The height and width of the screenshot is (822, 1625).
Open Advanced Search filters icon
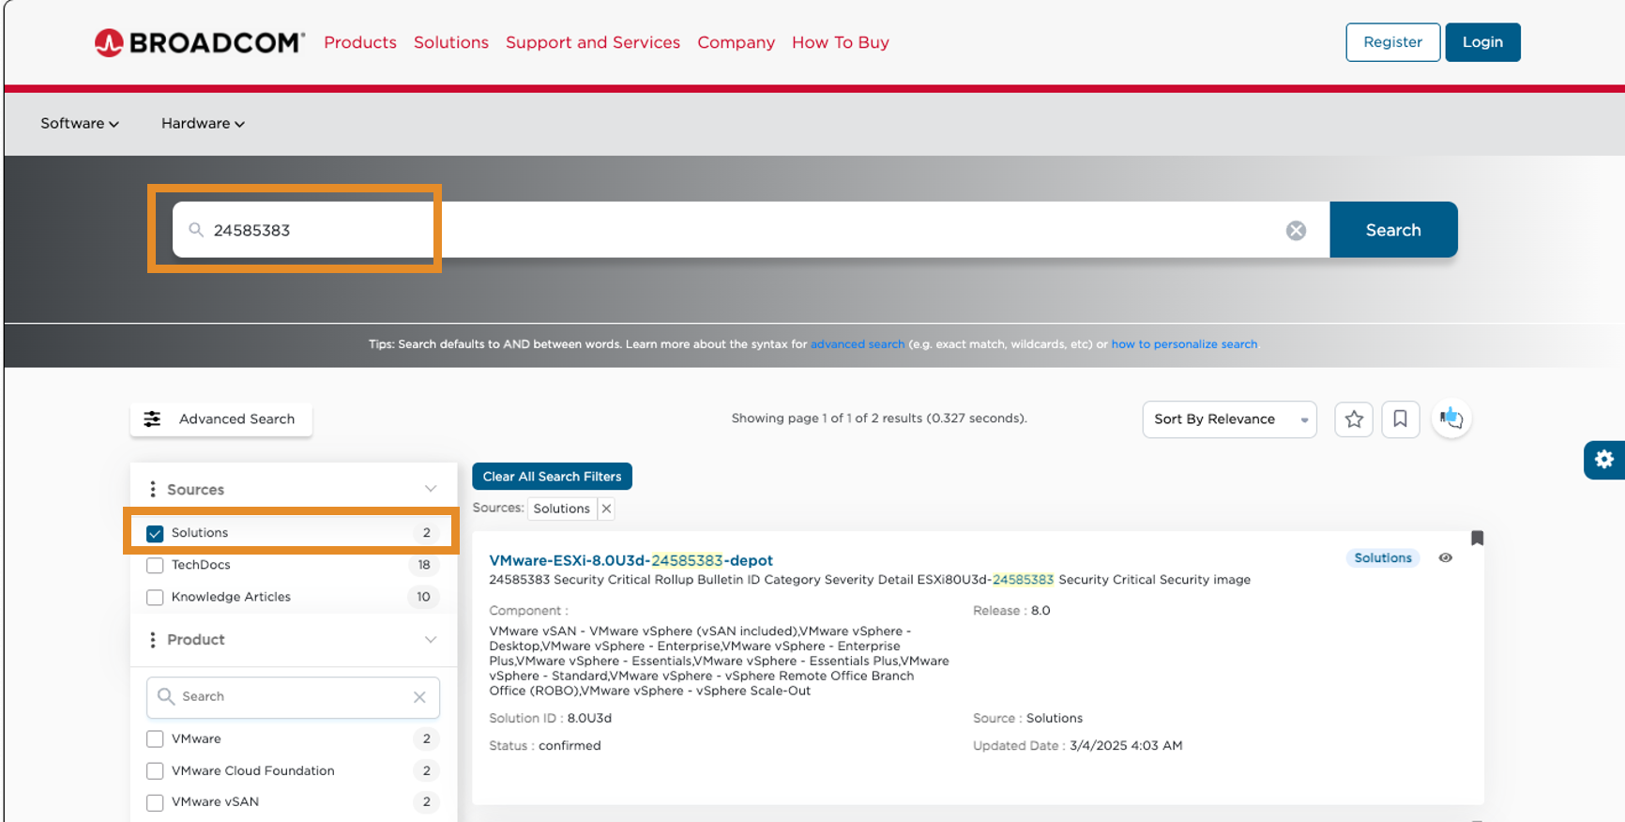click(152, 419)
